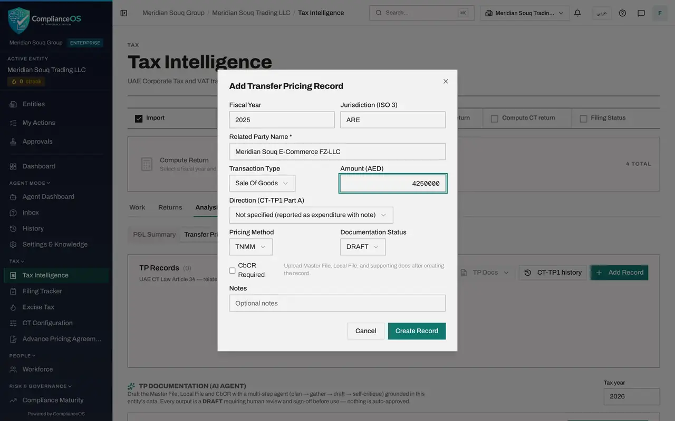Screen dimensions: 675x421
Task: Switch to the Work tab
Action: click(137, 207)
